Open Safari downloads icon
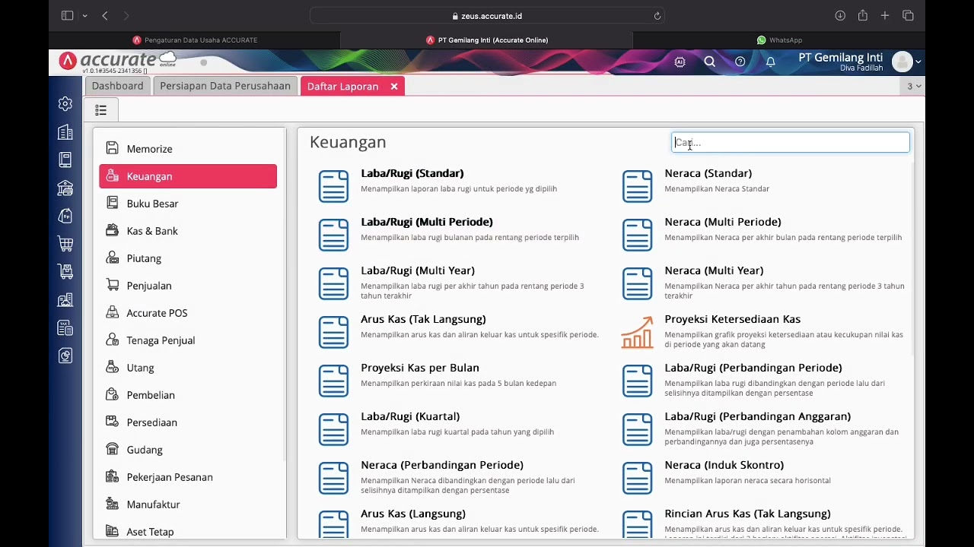The image size is (974, 547). [840, 16]
